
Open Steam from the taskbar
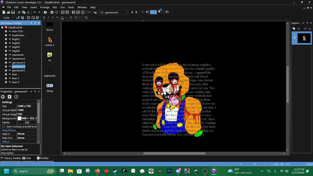[115, 171]
